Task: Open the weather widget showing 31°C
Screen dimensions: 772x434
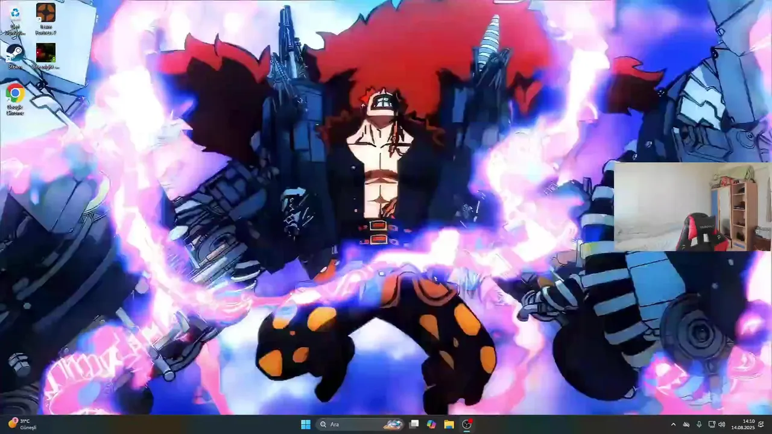Action: [22, 424]
